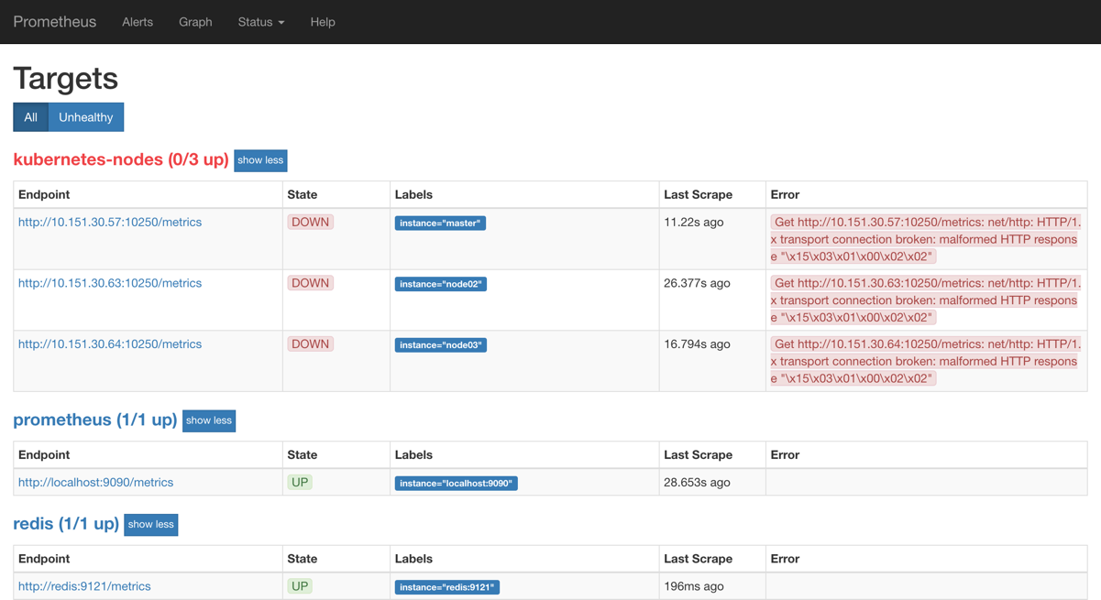The width and height of the screenshot is (1101, 600).
Task: Go to the Alerts page
Action: [138, 22]
